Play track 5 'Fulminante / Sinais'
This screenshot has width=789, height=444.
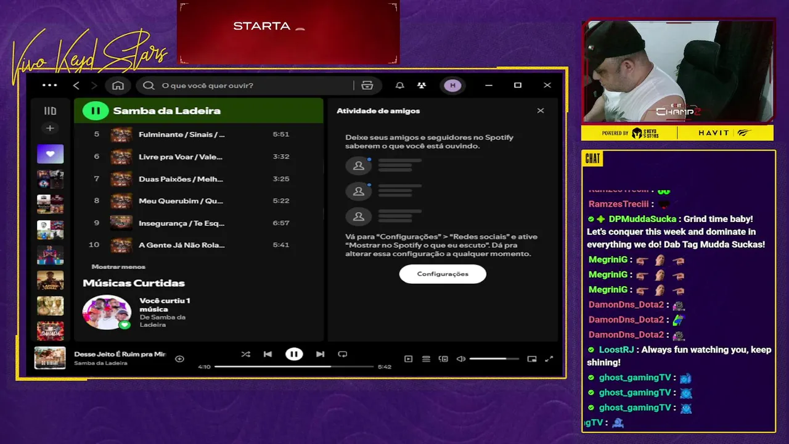[x=198, y=134]
